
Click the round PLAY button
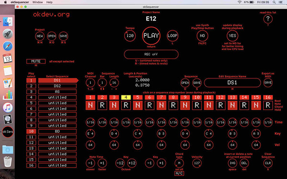click(x=151, y=36)
